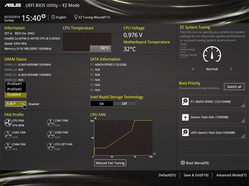
Task: Select the CPU OPT FAN fan icon
Action: tap(51, 146)
